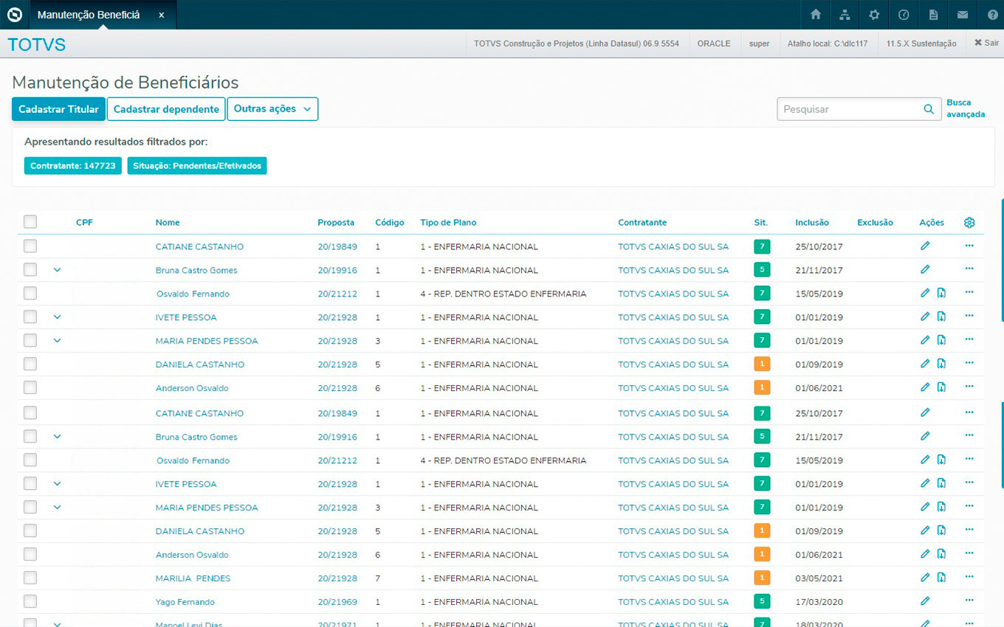Click orange status badge in MARILIA PENDES row
Viewport: 1004px width, 627px height.
(x=761, y=578)
